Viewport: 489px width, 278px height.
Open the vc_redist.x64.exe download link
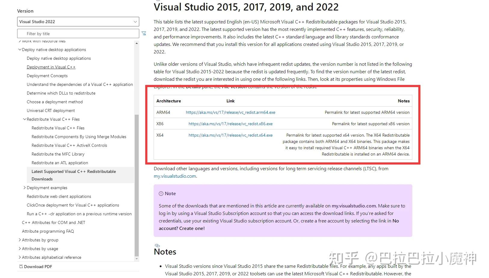(x=230, y=135)
